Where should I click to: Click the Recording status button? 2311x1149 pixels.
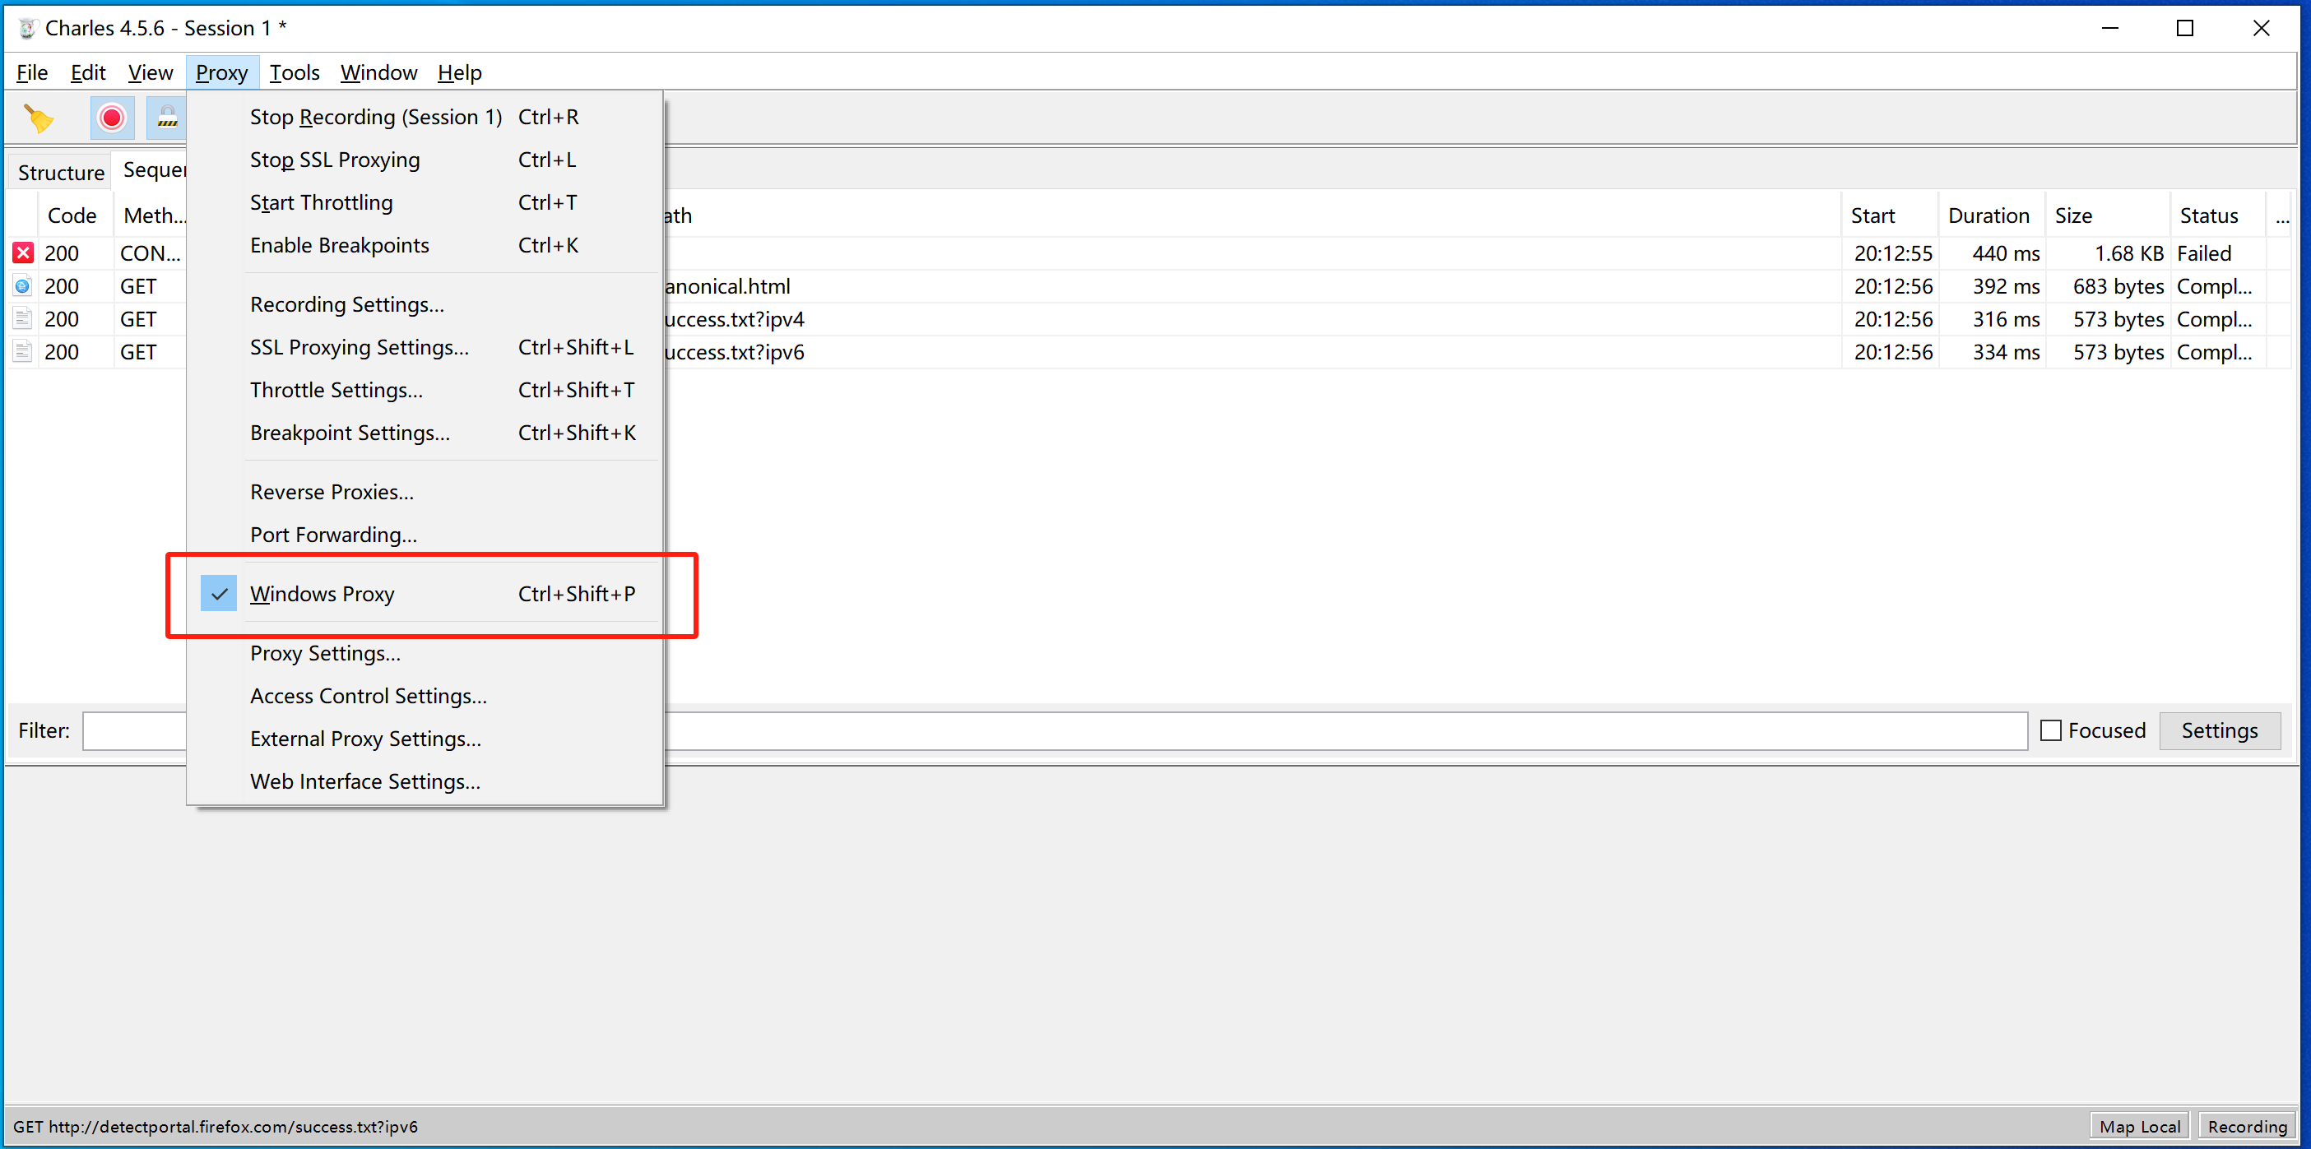click(x=2248, y=1127)
